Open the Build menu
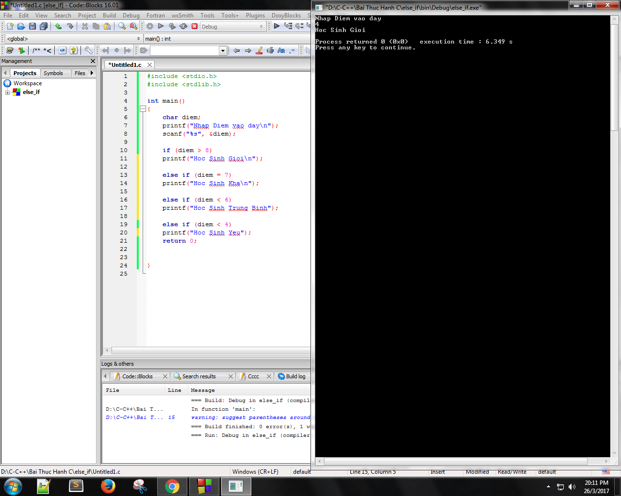The width and height of the screenshot is (621, 496). pos(109,15)
